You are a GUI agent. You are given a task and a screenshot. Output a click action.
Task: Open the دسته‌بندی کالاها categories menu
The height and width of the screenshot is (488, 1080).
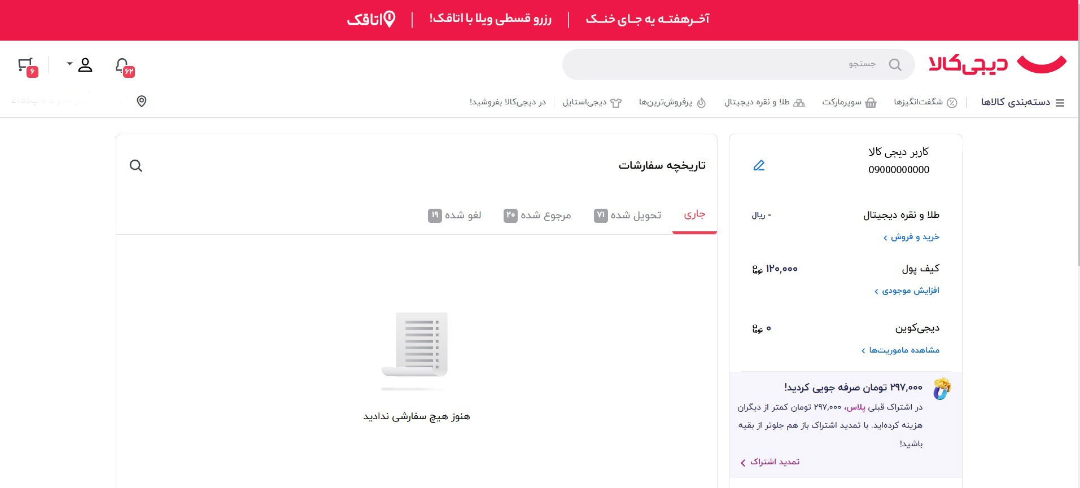point(1022,102)
